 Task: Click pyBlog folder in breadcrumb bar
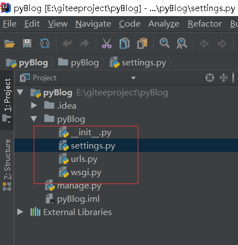point(79,63)
